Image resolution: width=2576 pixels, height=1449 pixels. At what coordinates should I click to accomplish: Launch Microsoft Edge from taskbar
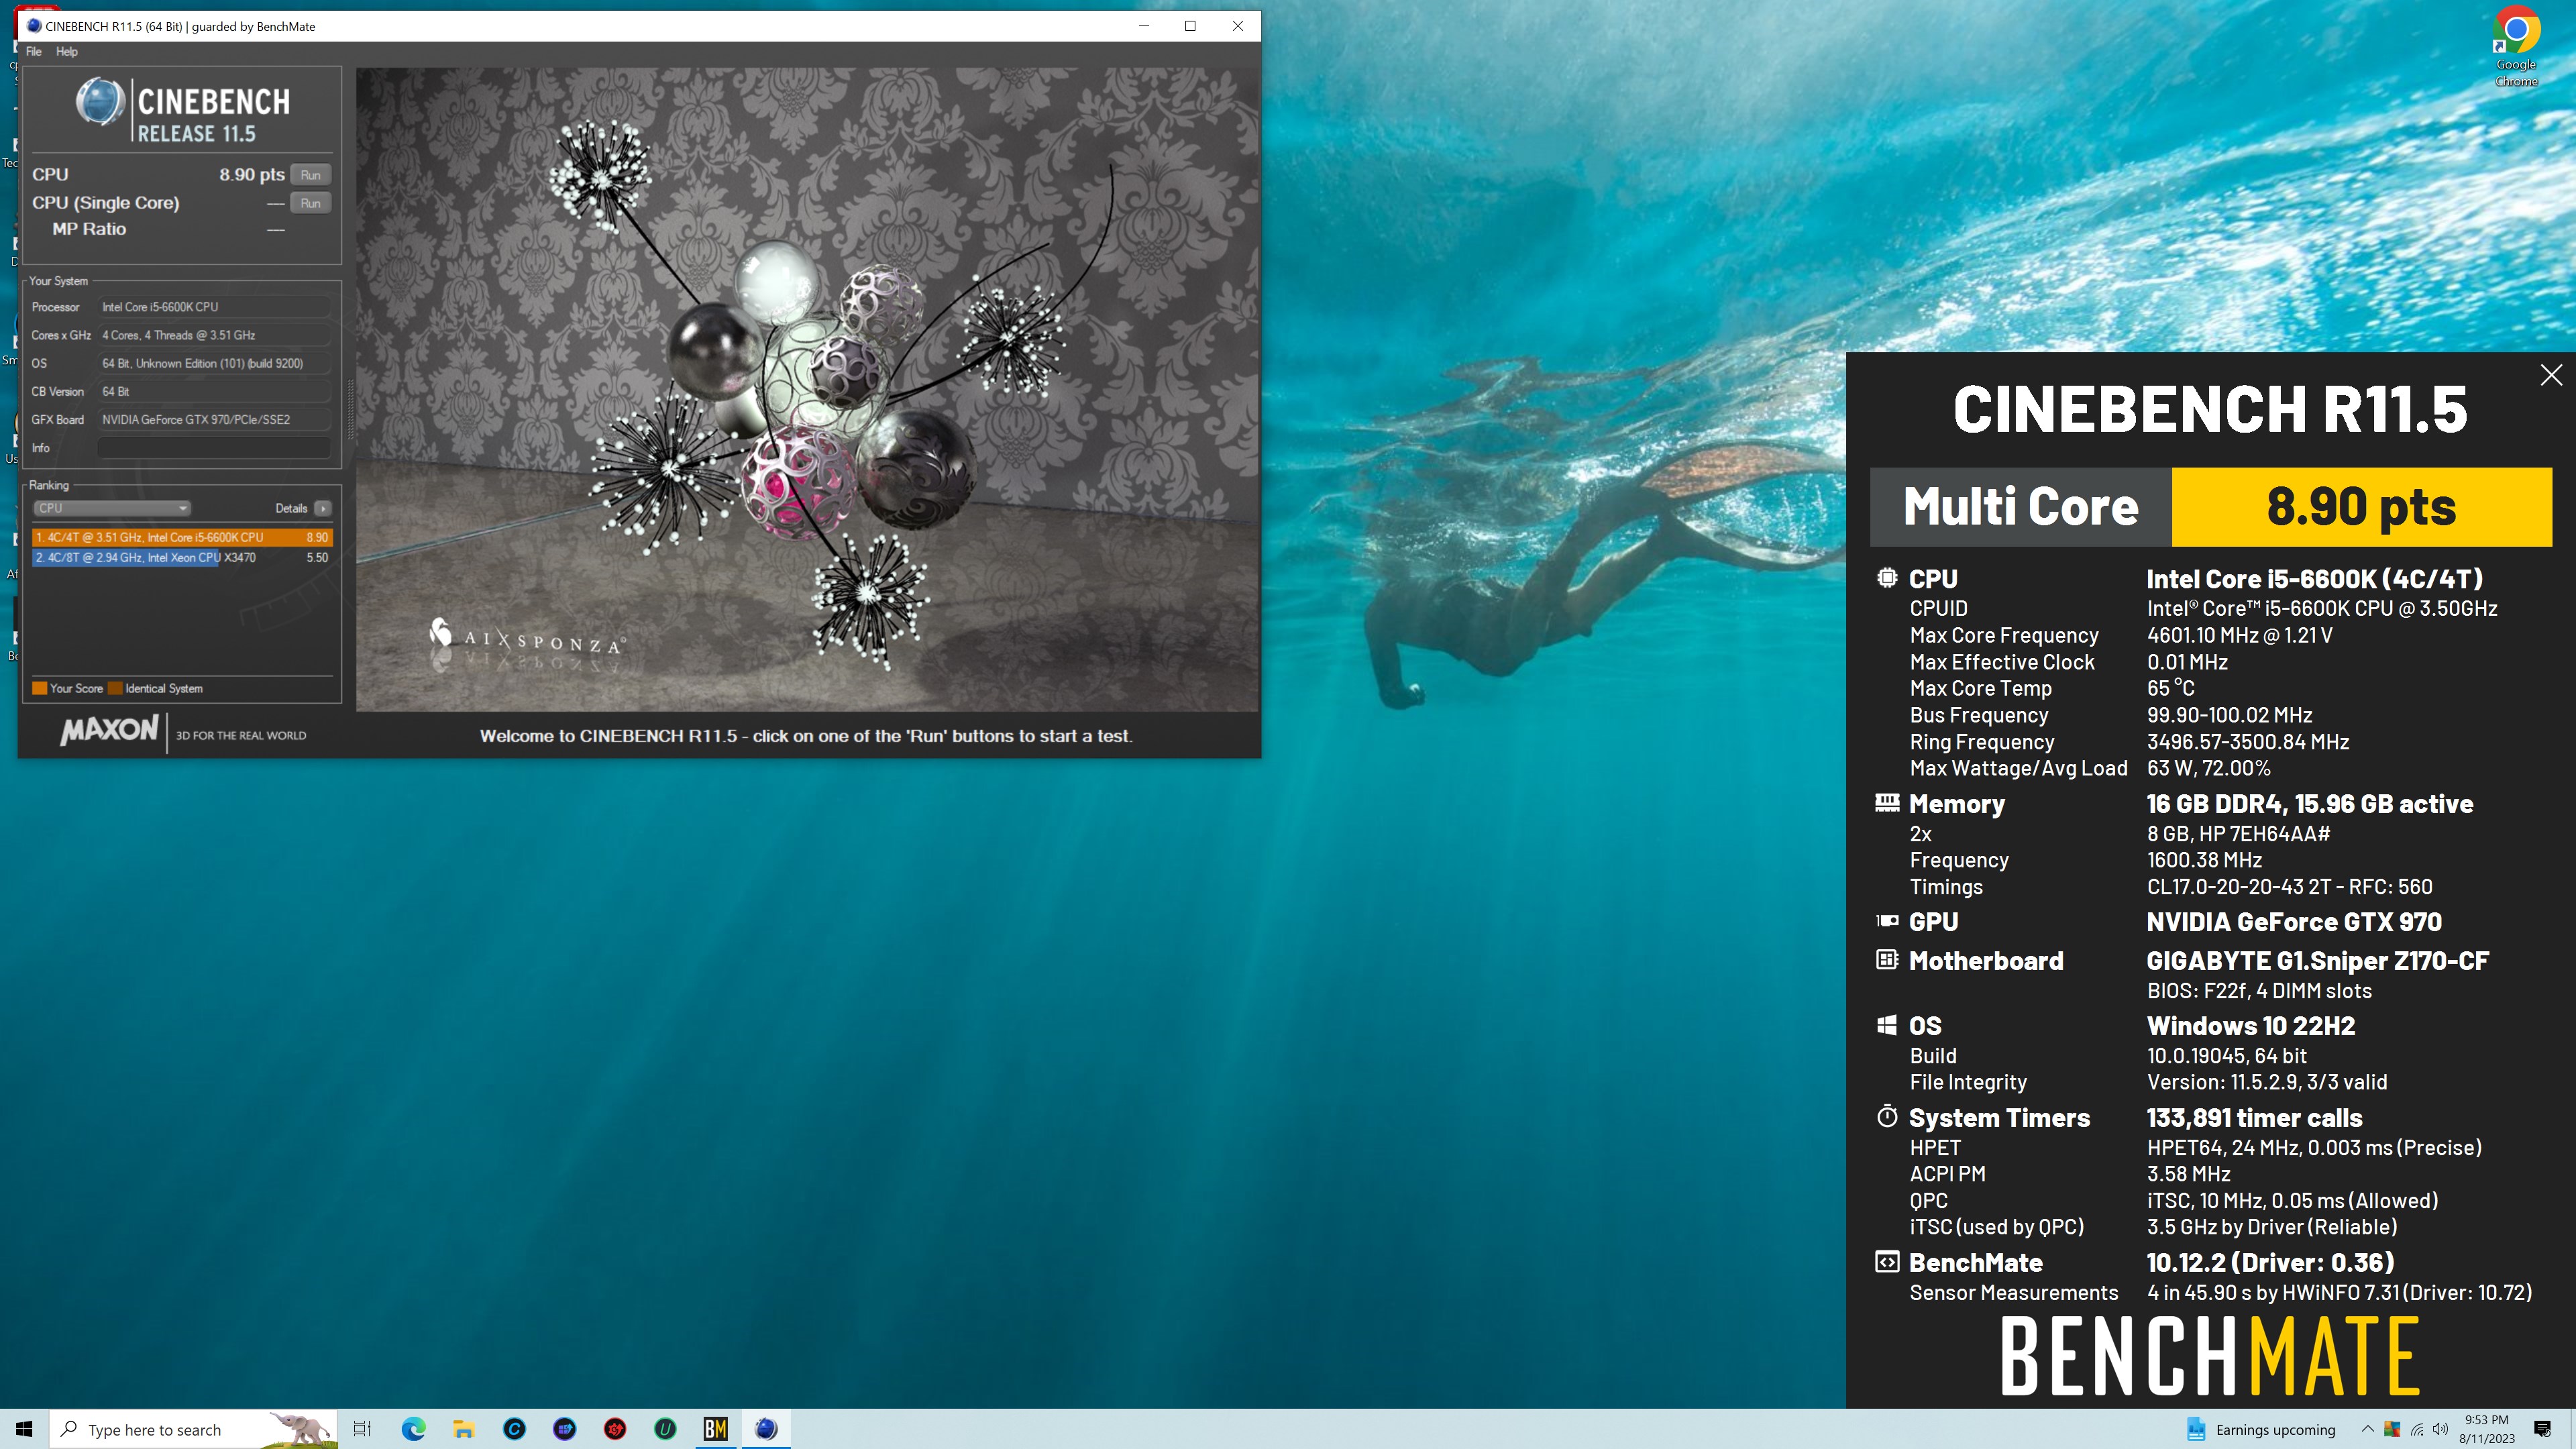[413, 1429]
